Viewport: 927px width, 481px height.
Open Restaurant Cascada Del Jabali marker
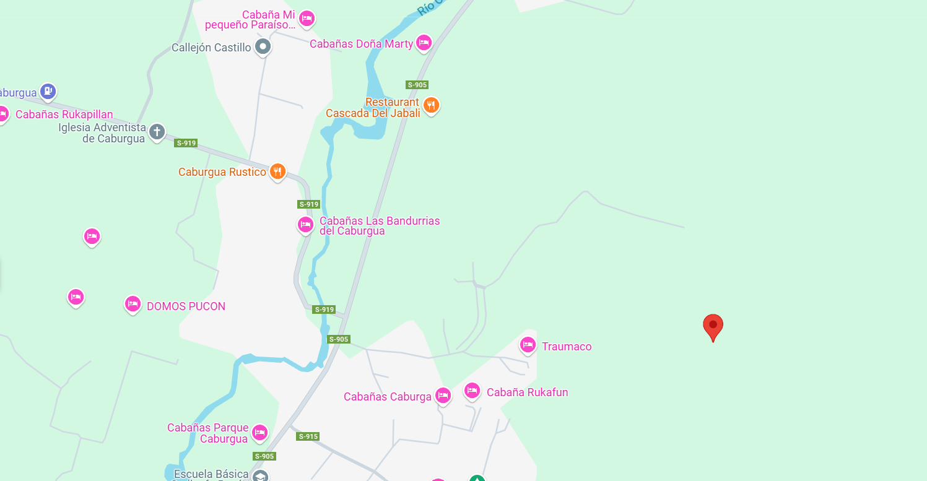pyautogui.click(x=432, y=105)
